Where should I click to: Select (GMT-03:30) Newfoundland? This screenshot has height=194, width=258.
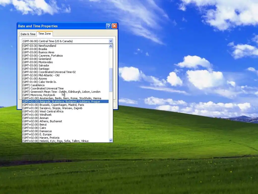pyautogui.click(x=65, y=46)
